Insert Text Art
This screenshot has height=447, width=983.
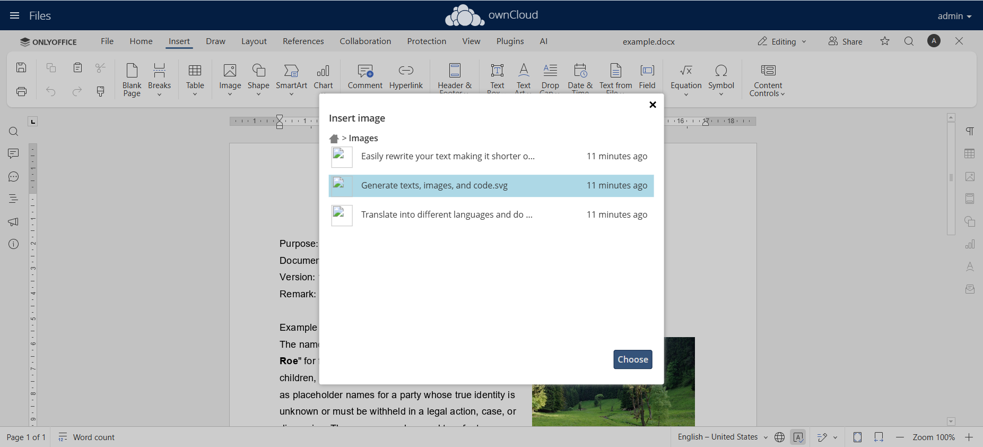click(x=524, y=78)
